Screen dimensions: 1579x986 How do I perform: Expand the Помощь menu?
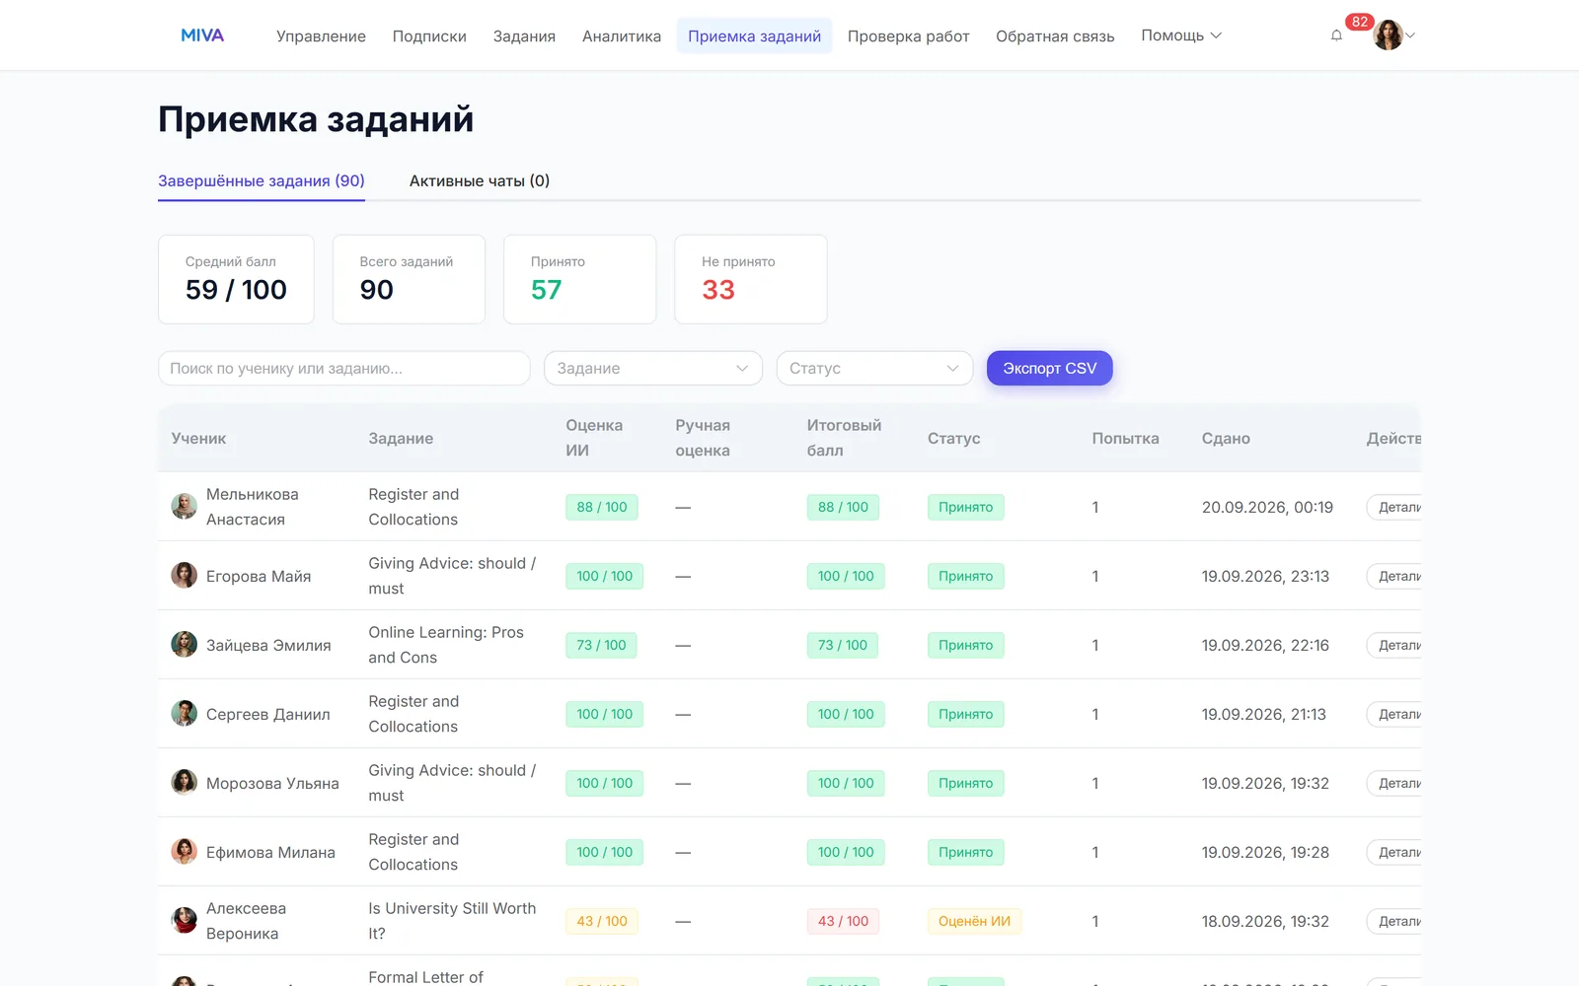[1181, 35]
